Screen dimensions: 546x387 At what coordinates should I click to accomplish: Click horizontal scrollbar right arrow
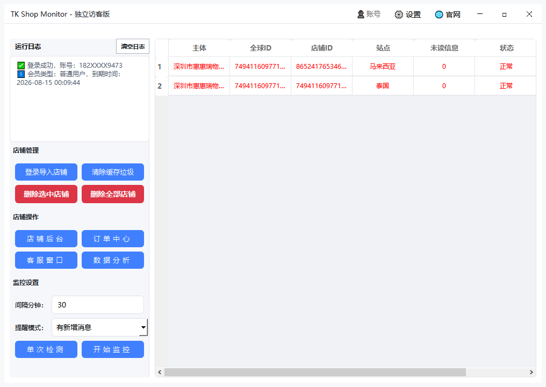531,372
